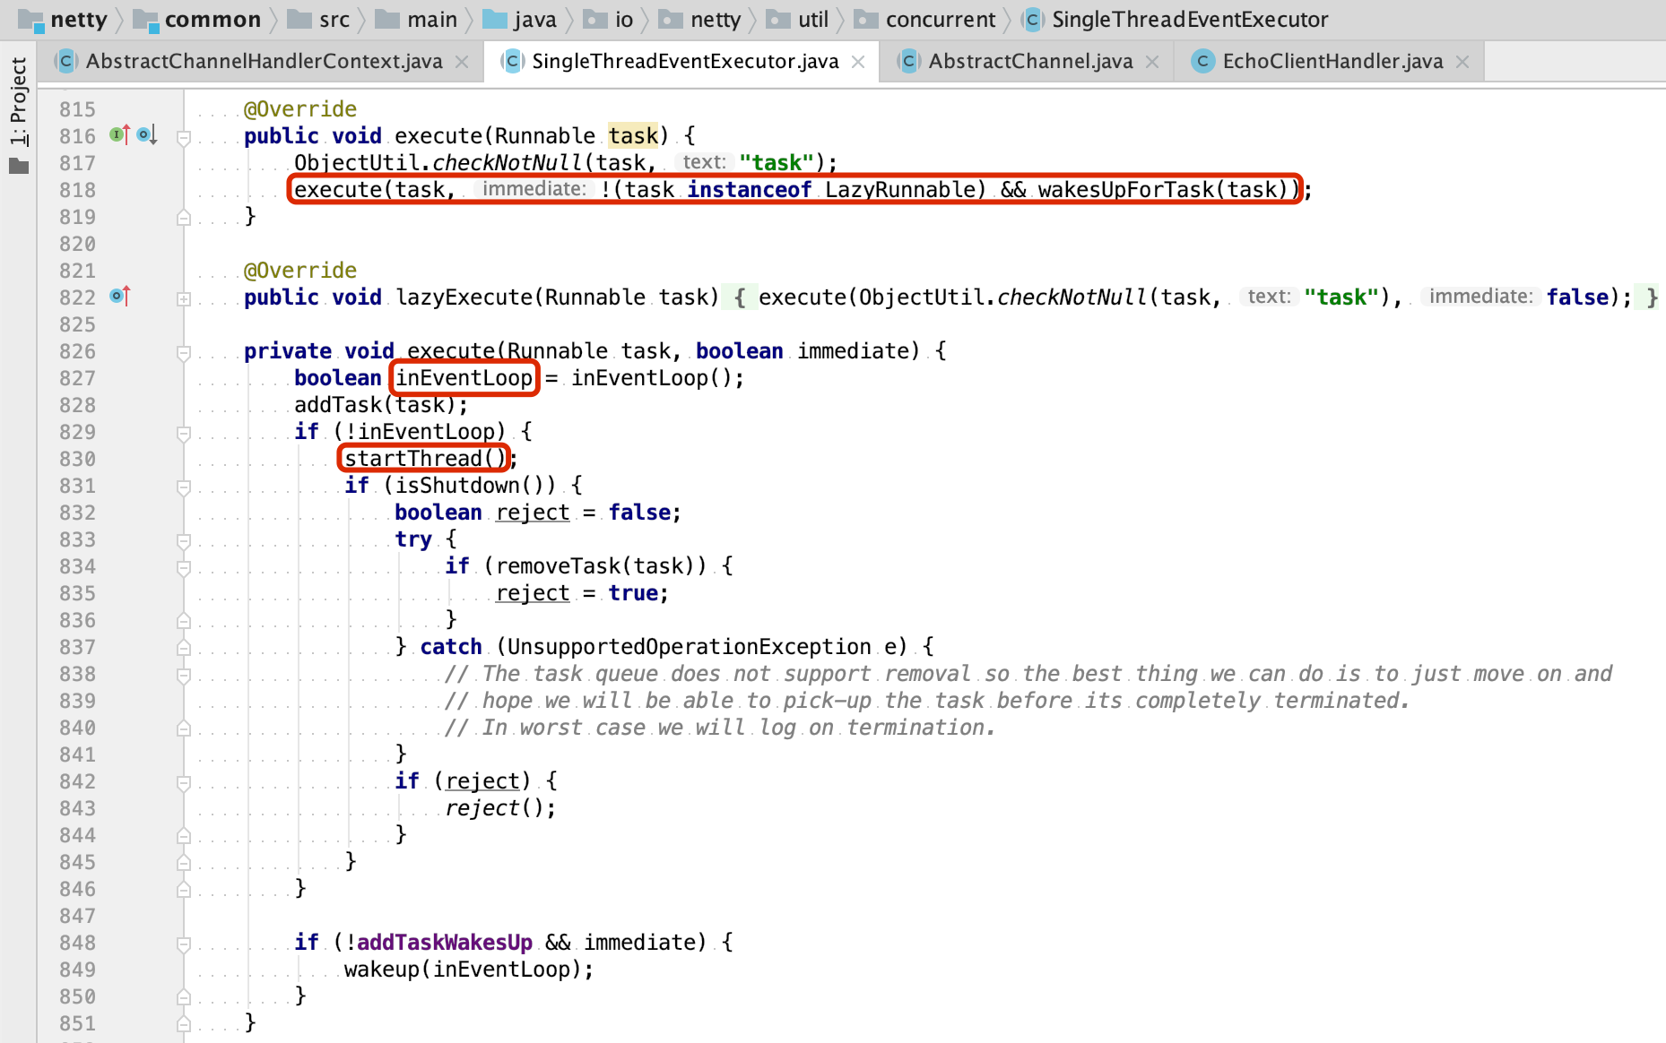Viewport: 1666px width, 1043px height.
Task: Click the concurrent package icon in the breadcrumbs
Action: pos(866,19)
